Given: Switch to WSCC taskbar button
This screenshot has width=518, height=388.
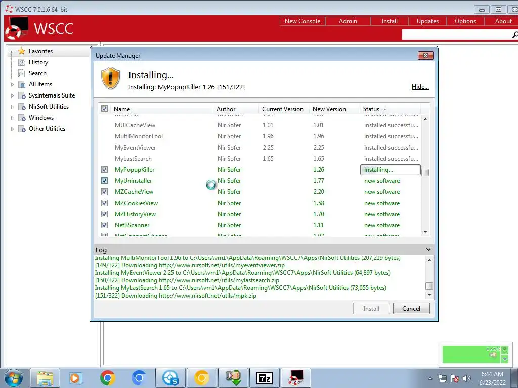Looking at the screenshot, I should [295, 378].
